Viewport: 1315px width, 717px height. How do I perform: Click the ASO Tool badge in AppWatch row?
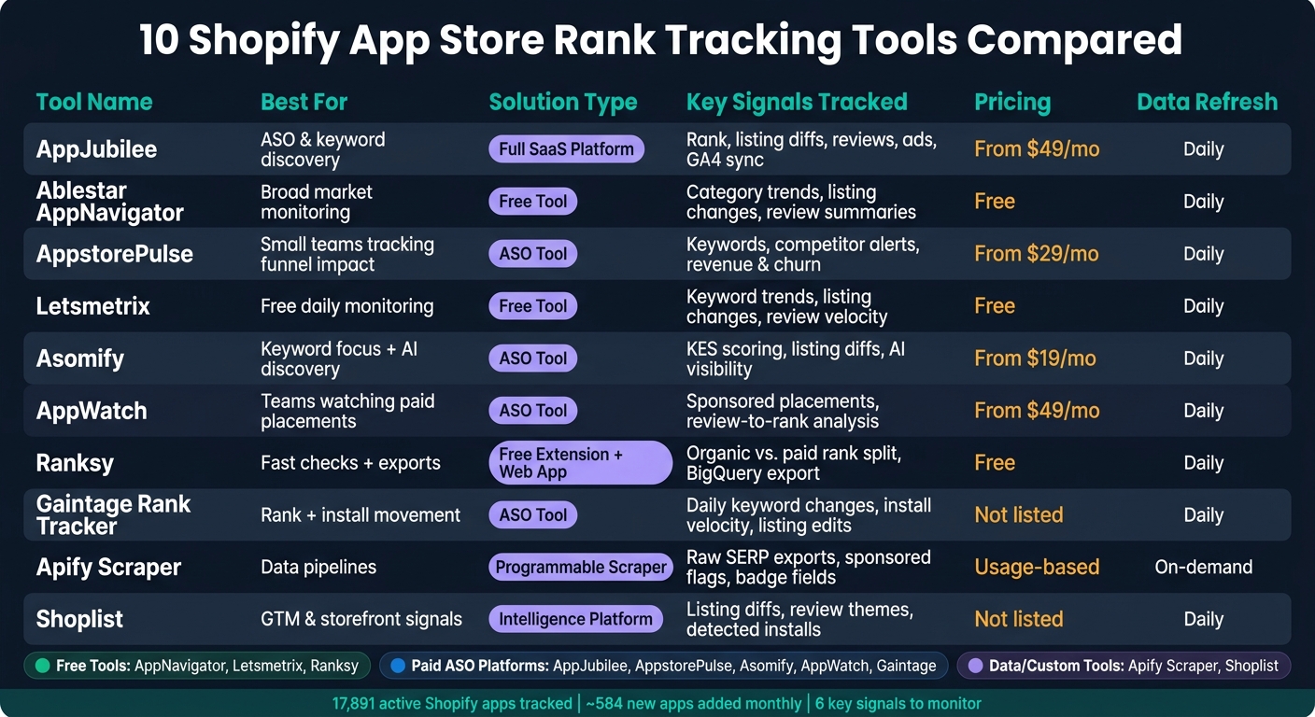click(x=532, y=411)
